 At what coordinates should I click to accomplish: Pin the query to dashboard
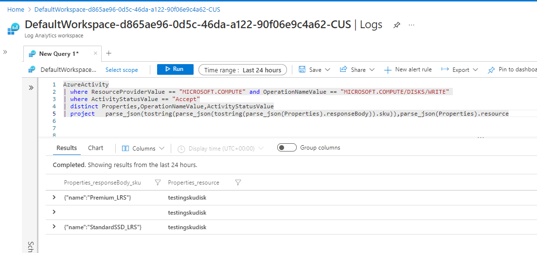click(x=512, y=70)
